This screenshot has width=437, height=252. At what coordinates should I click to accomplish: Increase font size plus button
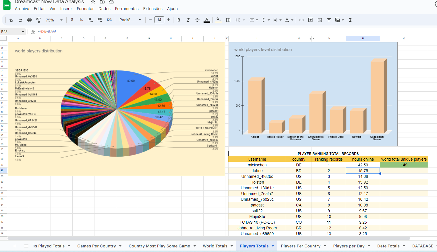pyautogui.click(x=169, y=20)
